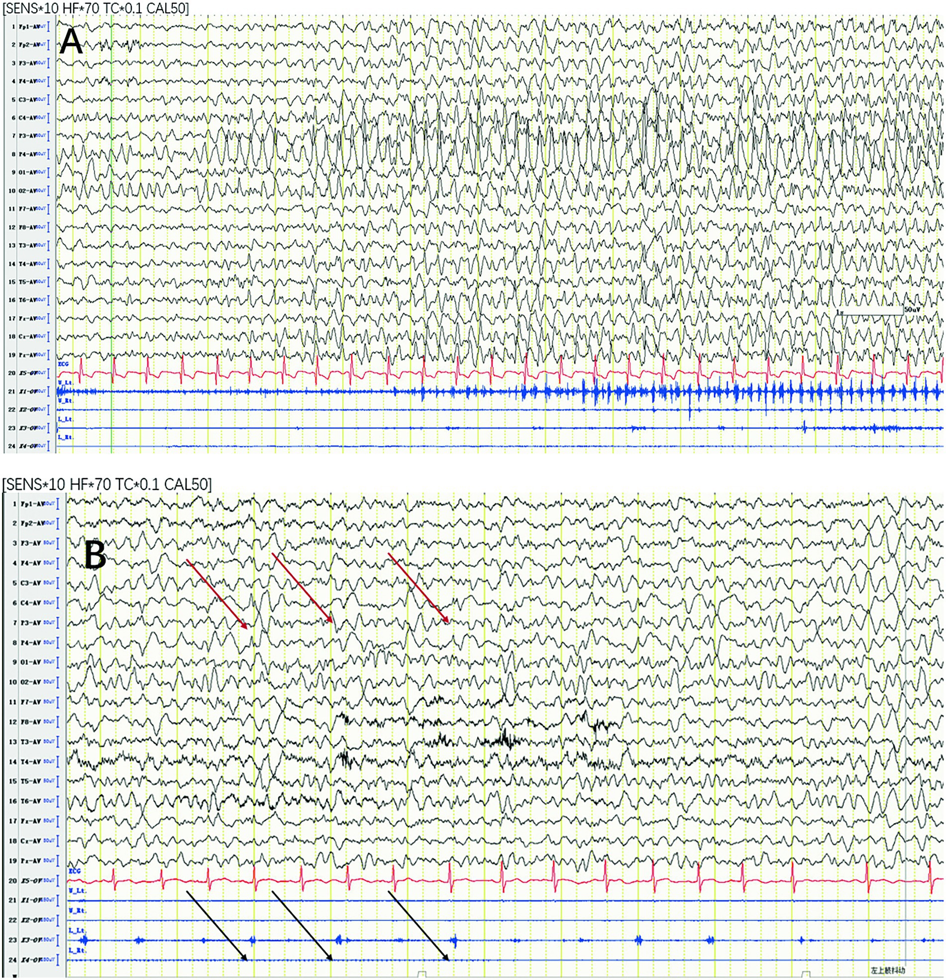
Task: Click panel A's SENS*10 HF*70 settings header
Action: pyautogui.click(x=97, y=7)
